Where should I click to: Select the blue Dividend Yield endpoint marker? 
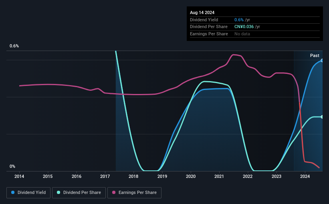[322, 61]
